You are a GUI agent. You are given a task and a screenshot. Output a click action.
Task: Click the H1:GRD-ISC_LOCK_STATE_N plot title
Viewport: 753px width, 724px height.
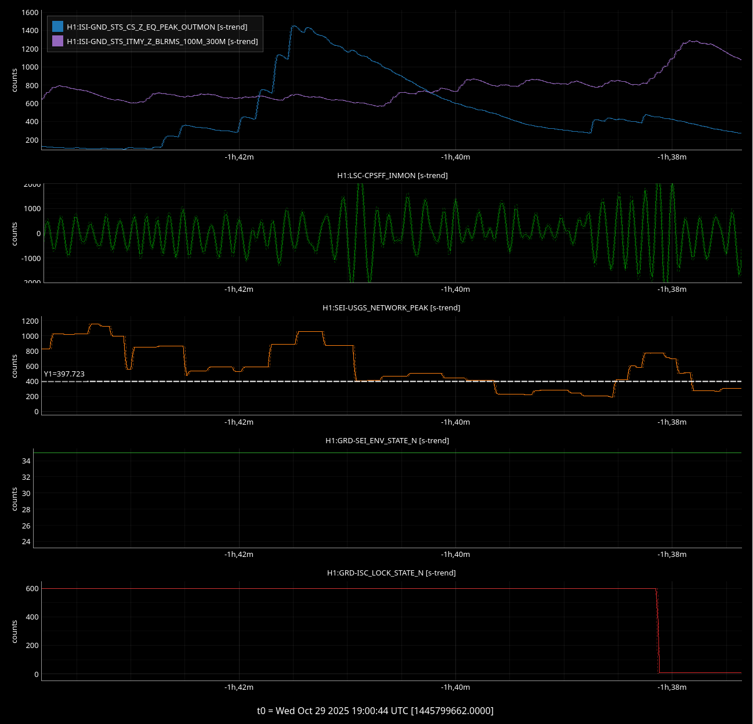point(391,573)
